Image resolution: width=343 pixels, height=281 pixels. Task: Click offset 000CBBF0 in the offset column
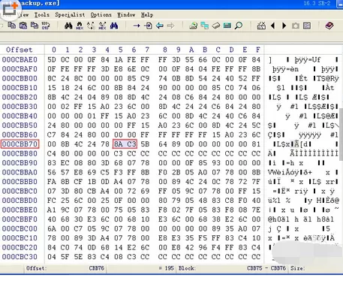20,219
